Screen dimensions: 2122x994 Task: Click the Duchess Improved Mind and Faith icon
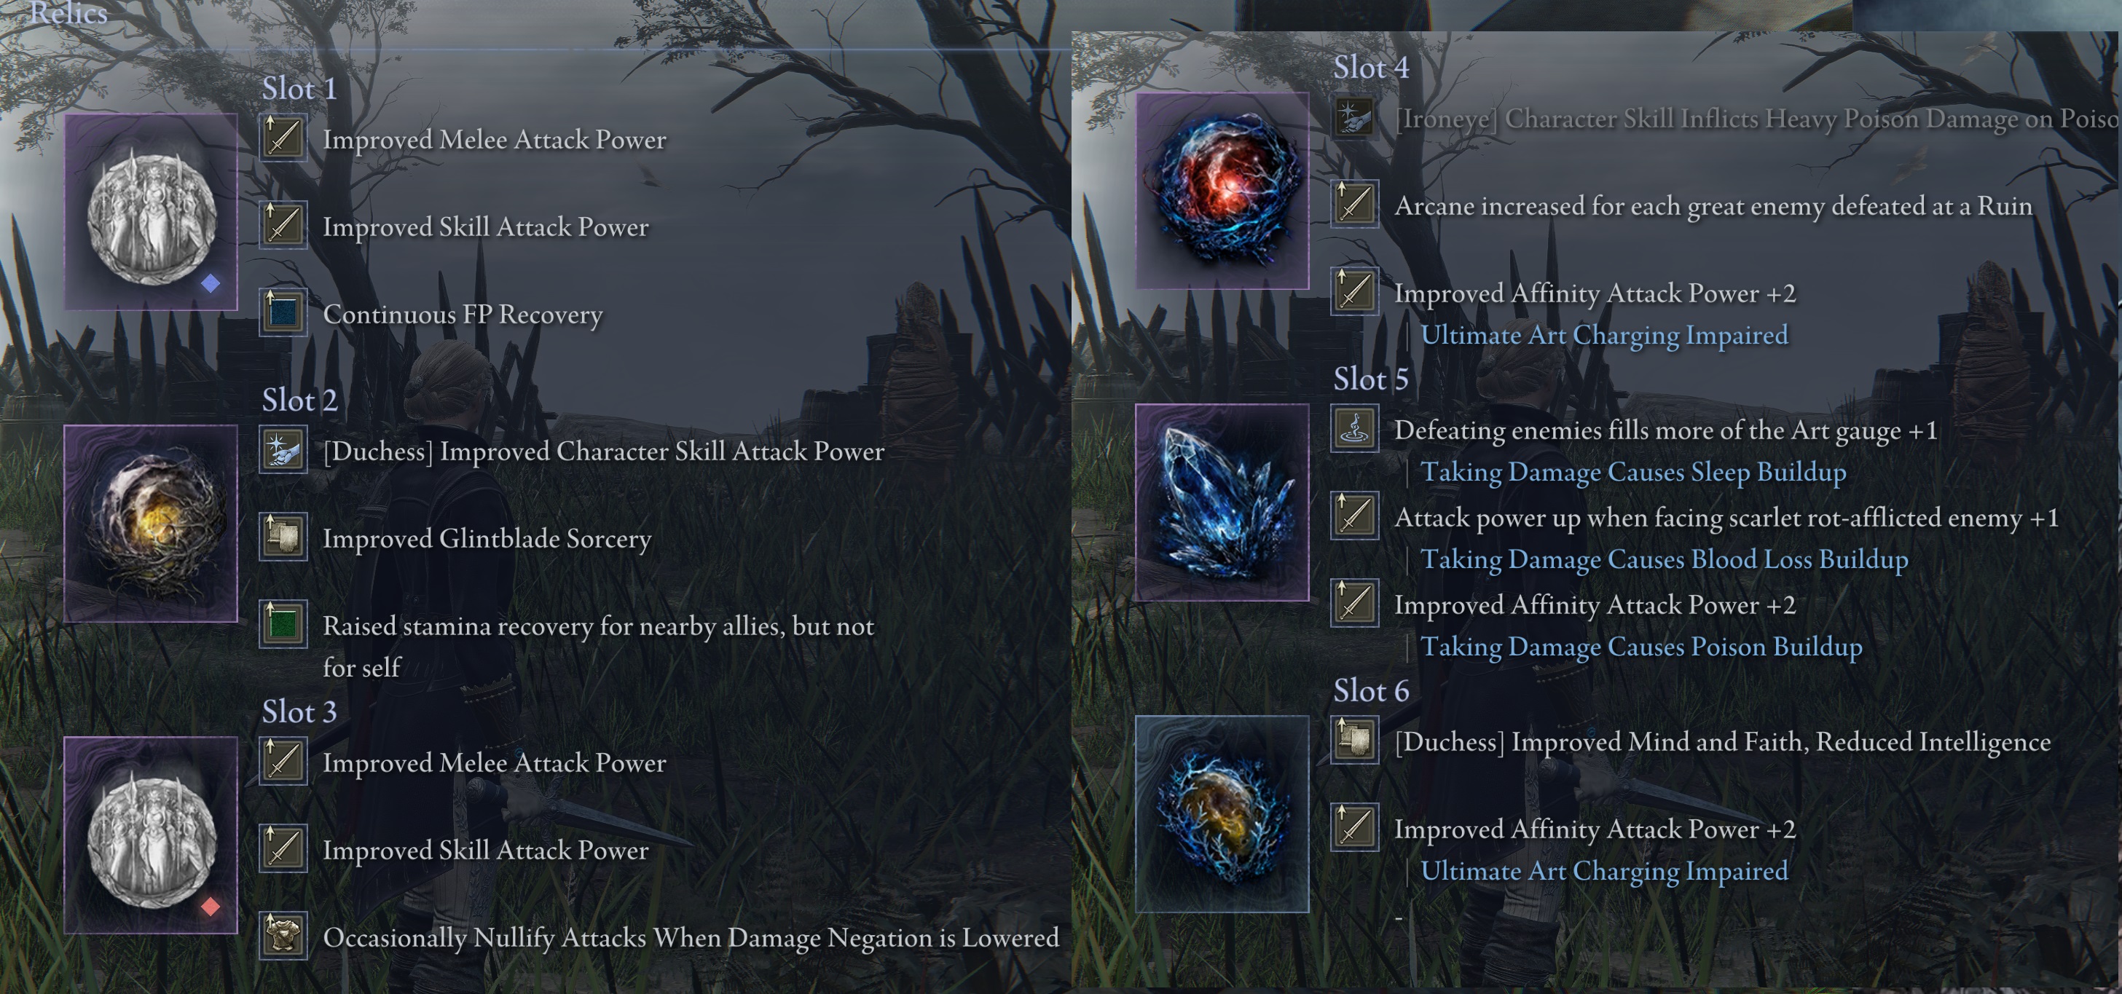[1355, 740]
